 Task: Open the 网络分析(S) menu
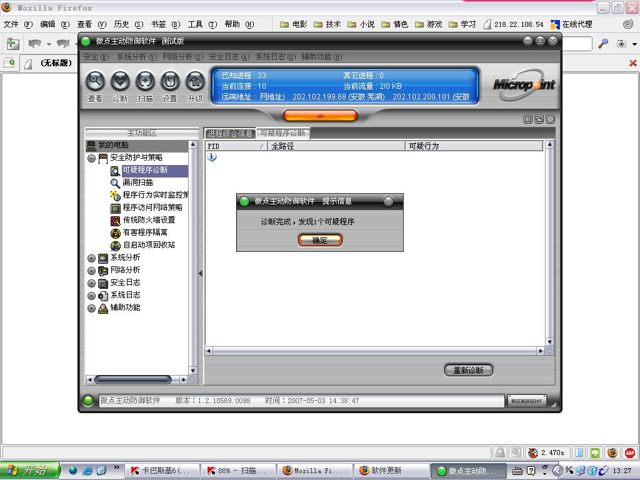click(x=183, y=57)
